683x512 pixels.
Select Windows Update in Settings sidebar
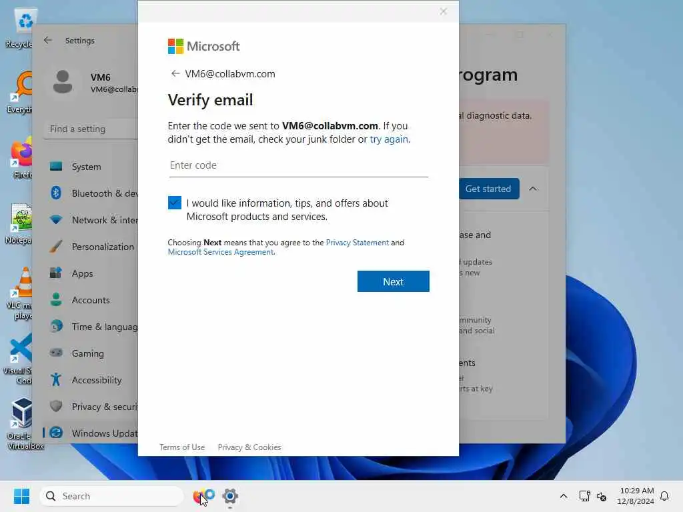coord(92,433)
